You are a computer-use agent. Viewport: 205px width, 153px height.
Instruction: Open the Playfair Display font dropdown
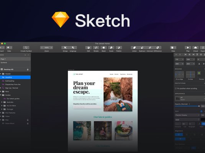tap(187, 115)
